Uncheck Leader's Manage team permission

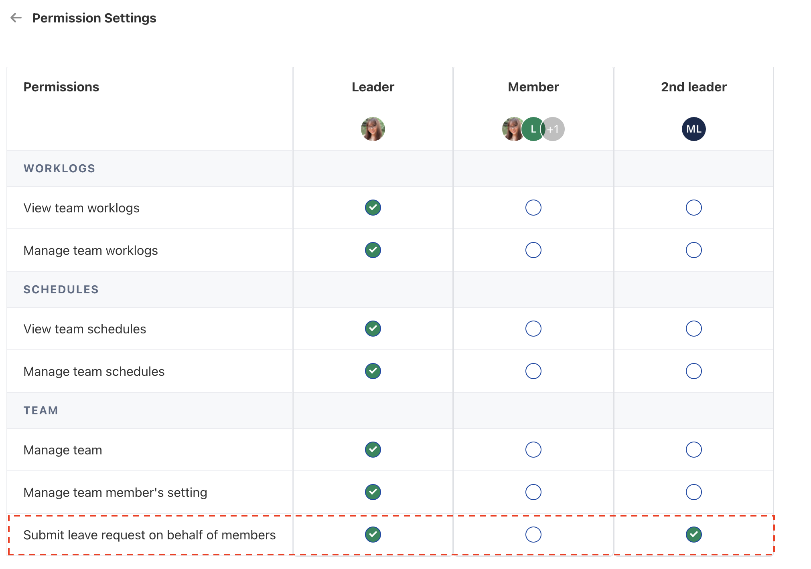click(373, 450)
